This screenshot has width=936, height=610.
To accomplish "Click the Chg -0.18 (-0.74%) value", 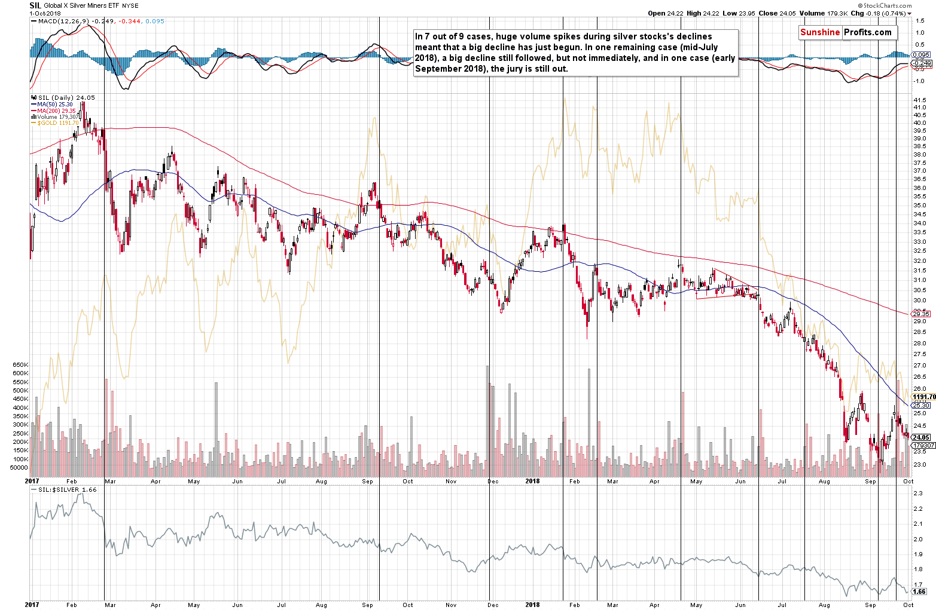I will pyautogui.click(x=878, y=13).
